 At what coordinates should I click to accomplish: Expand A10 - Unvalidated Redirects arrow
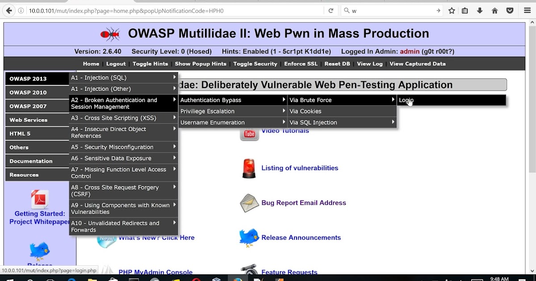[174, 223]
